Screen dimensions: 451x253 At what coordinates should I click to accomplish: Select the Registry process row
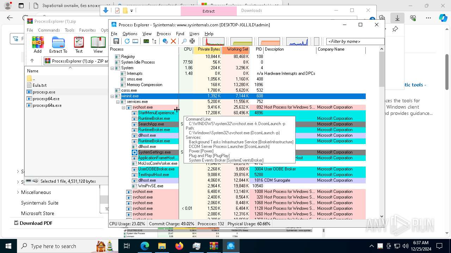click(238, 57)
